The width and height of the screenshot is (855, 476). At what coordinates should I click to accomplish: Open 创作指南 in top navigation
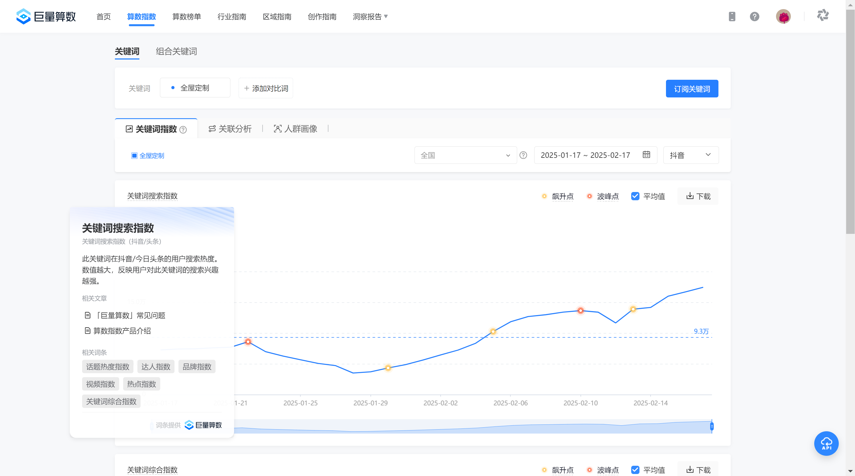coord(322,16)
